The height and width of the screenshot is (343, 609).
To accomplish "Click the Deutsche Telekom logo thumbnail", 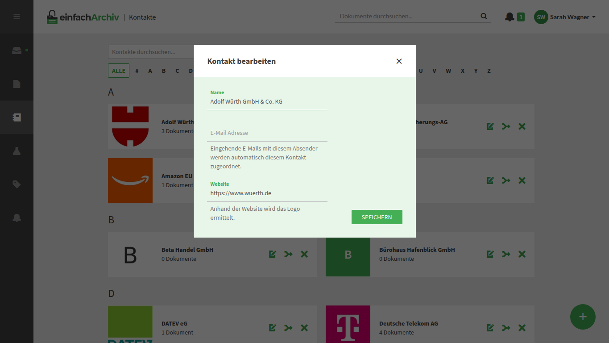I will tap(348, 324).
